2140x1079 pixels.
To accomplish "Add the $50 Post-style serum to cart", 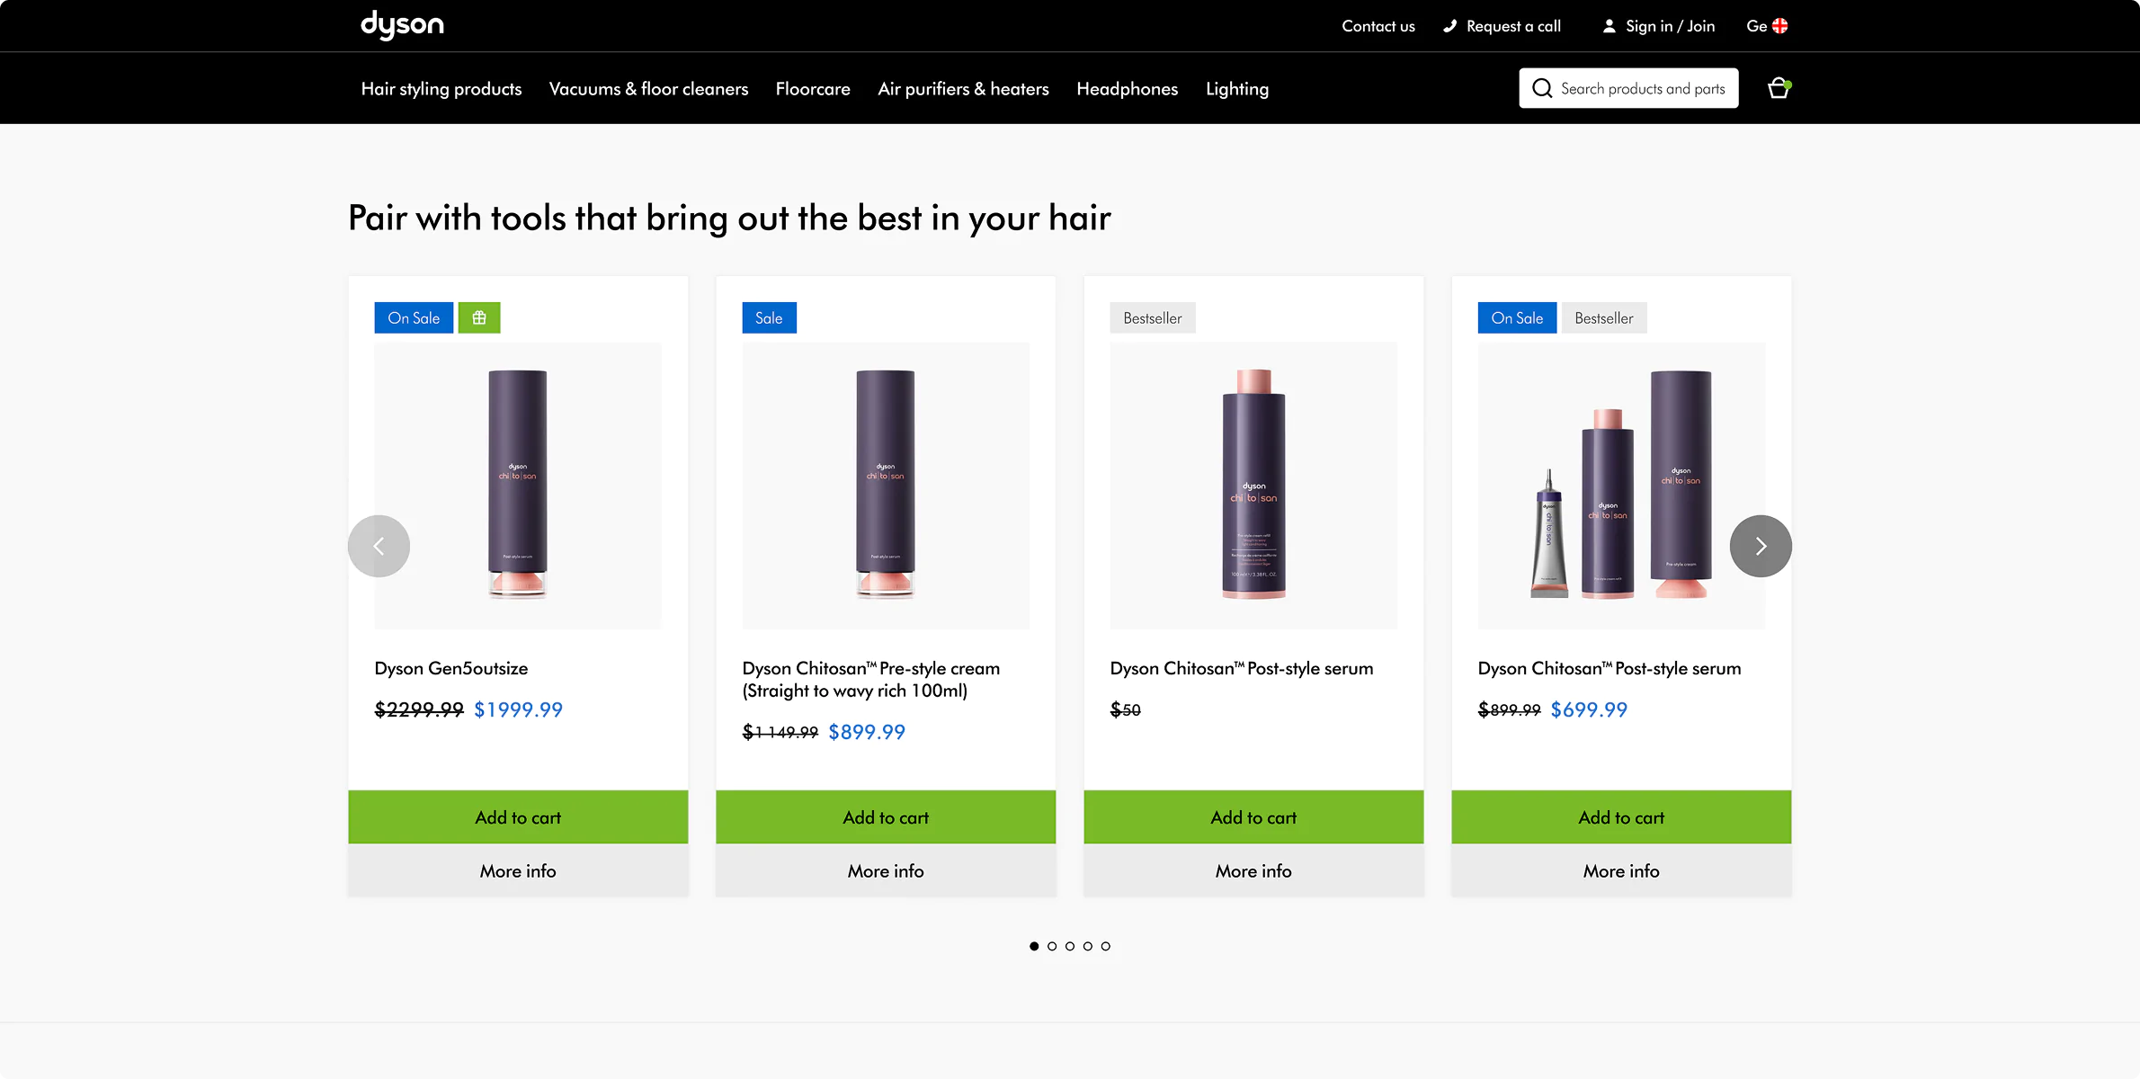I will click(1253, 817).
